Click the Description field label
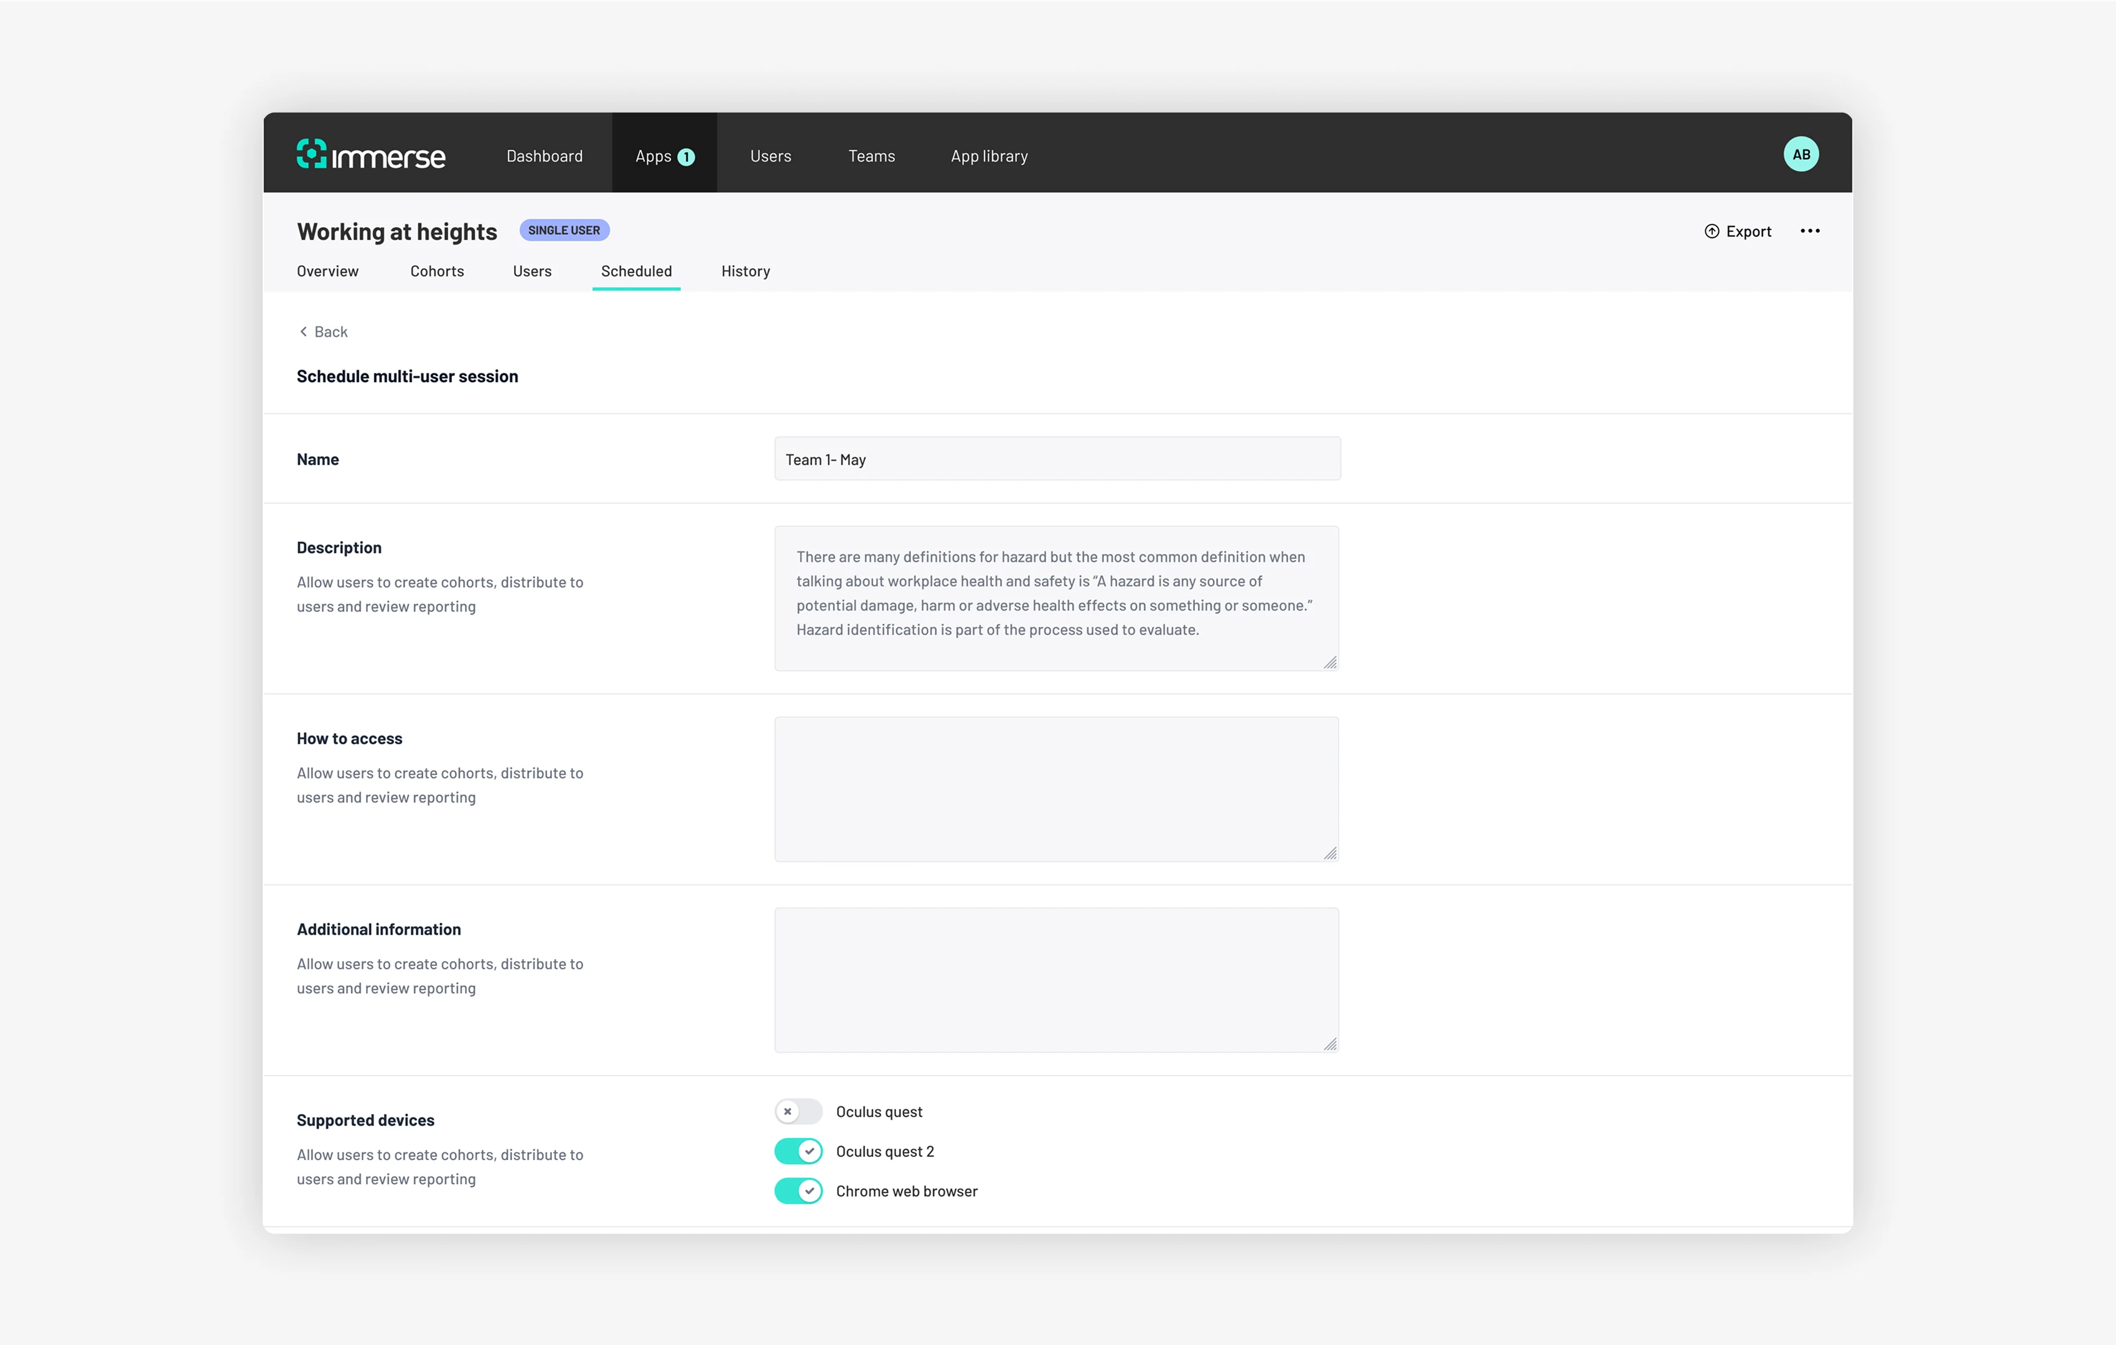 coord(339,548)
